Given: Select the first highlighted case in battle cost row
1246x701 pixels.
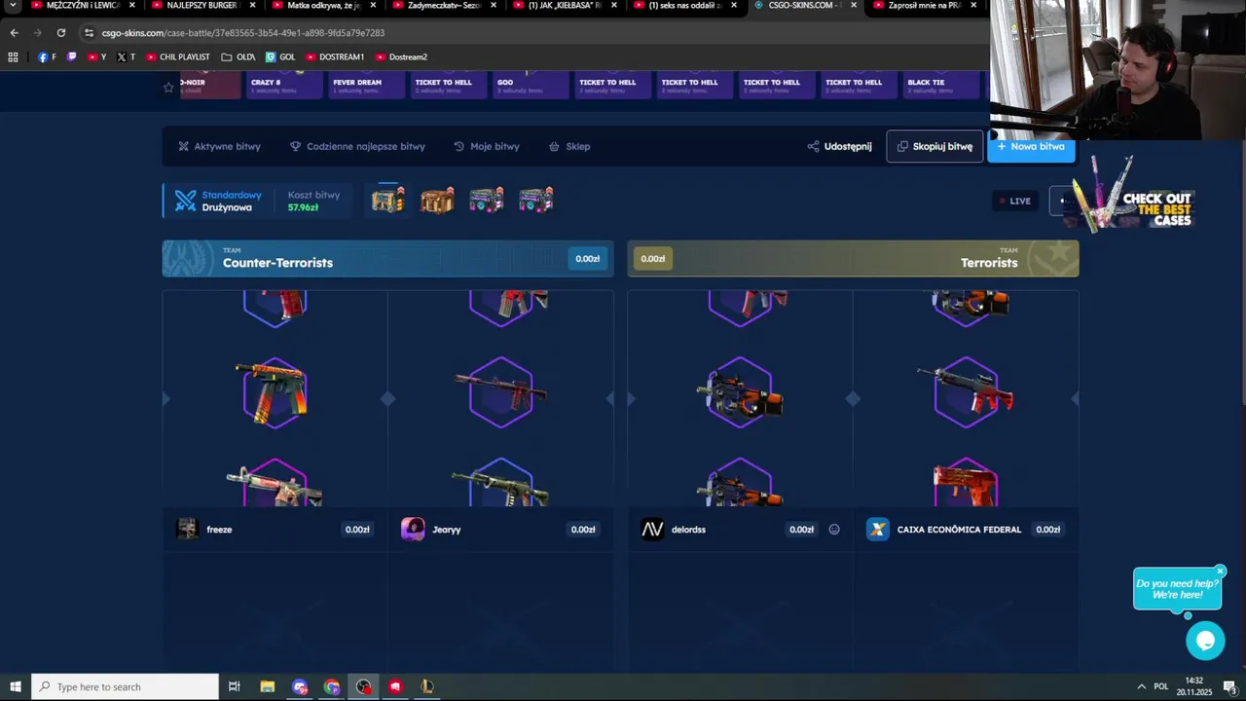Looking at the screenshot, I should pyautogui.click(x=387, y=200).
